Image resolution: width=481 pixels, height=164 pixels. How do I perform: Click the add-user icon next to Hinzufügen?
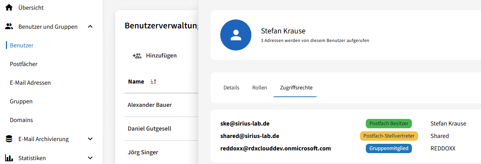137,56
